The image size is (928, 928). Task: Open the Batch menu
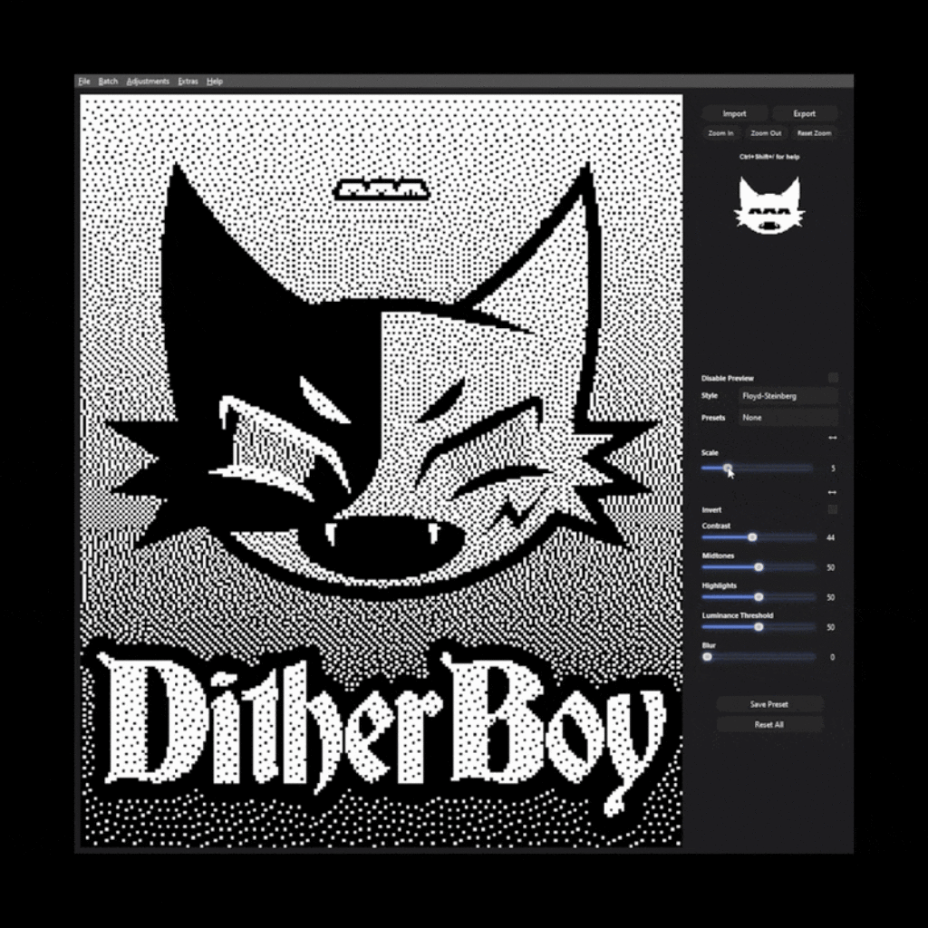click(107, 81)
